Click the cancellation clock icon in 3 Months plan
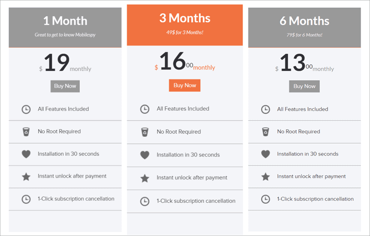This screenshot has width=370, height=236. (x=144, y=201)
